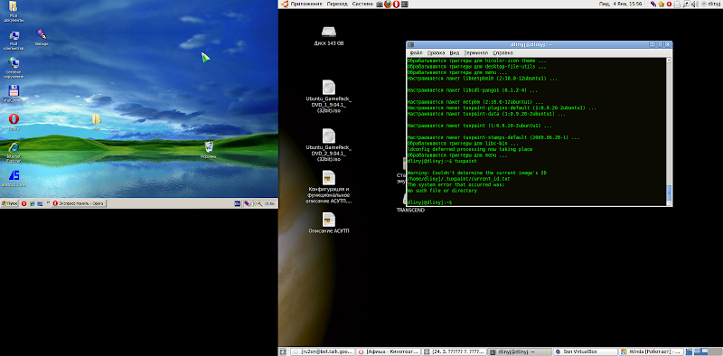This screenshot has height=356, width=723.
Task: Click Show Desktop quick launch icon
Action: click(x=40, y=203)
